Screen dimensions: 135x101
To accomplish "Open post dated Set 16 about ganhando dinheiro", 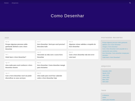I will (x=20, y=46).
